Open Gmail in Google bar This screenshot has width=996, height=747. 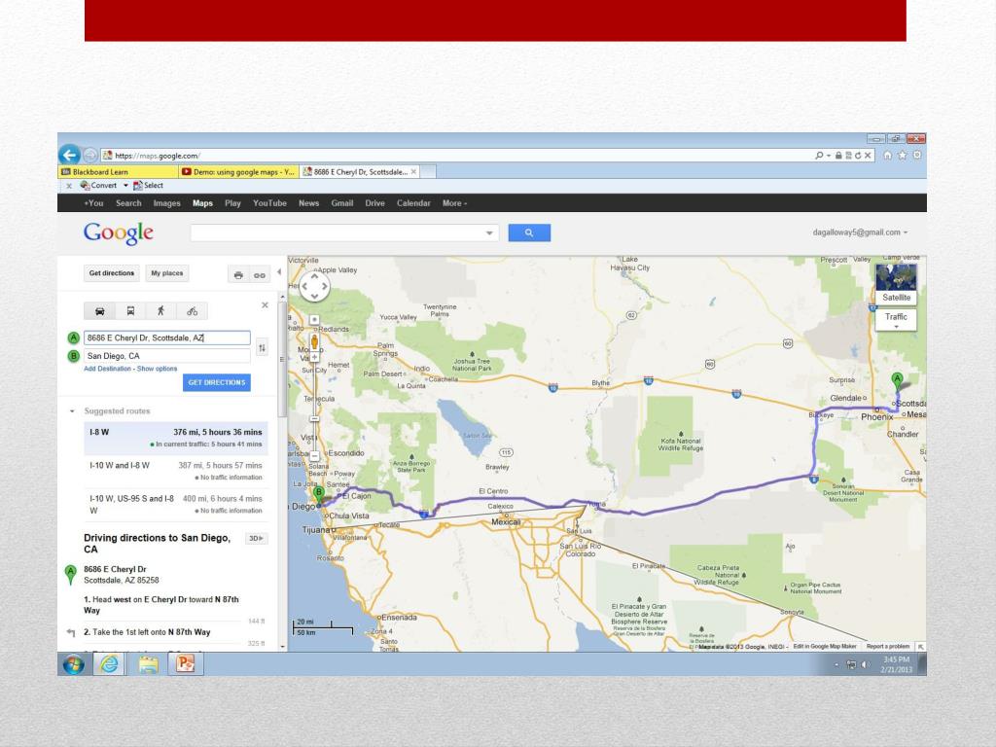pyautogui.click(x=341, y=203)
